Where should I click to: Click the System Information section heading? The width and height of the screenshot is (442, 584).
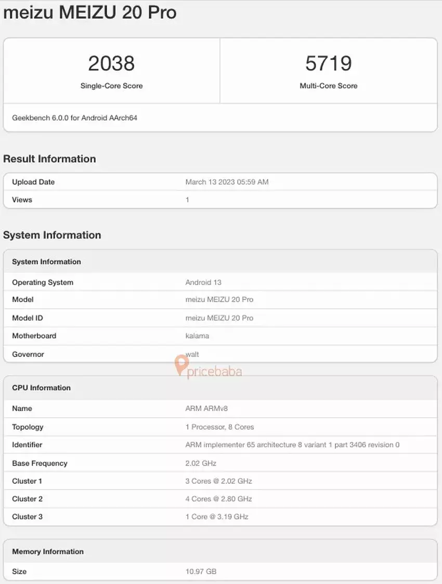pyautogui.click(x=52, y=235)
